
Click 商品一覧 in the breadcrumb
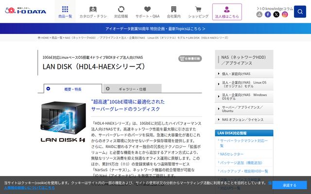(x=57, y=38)
